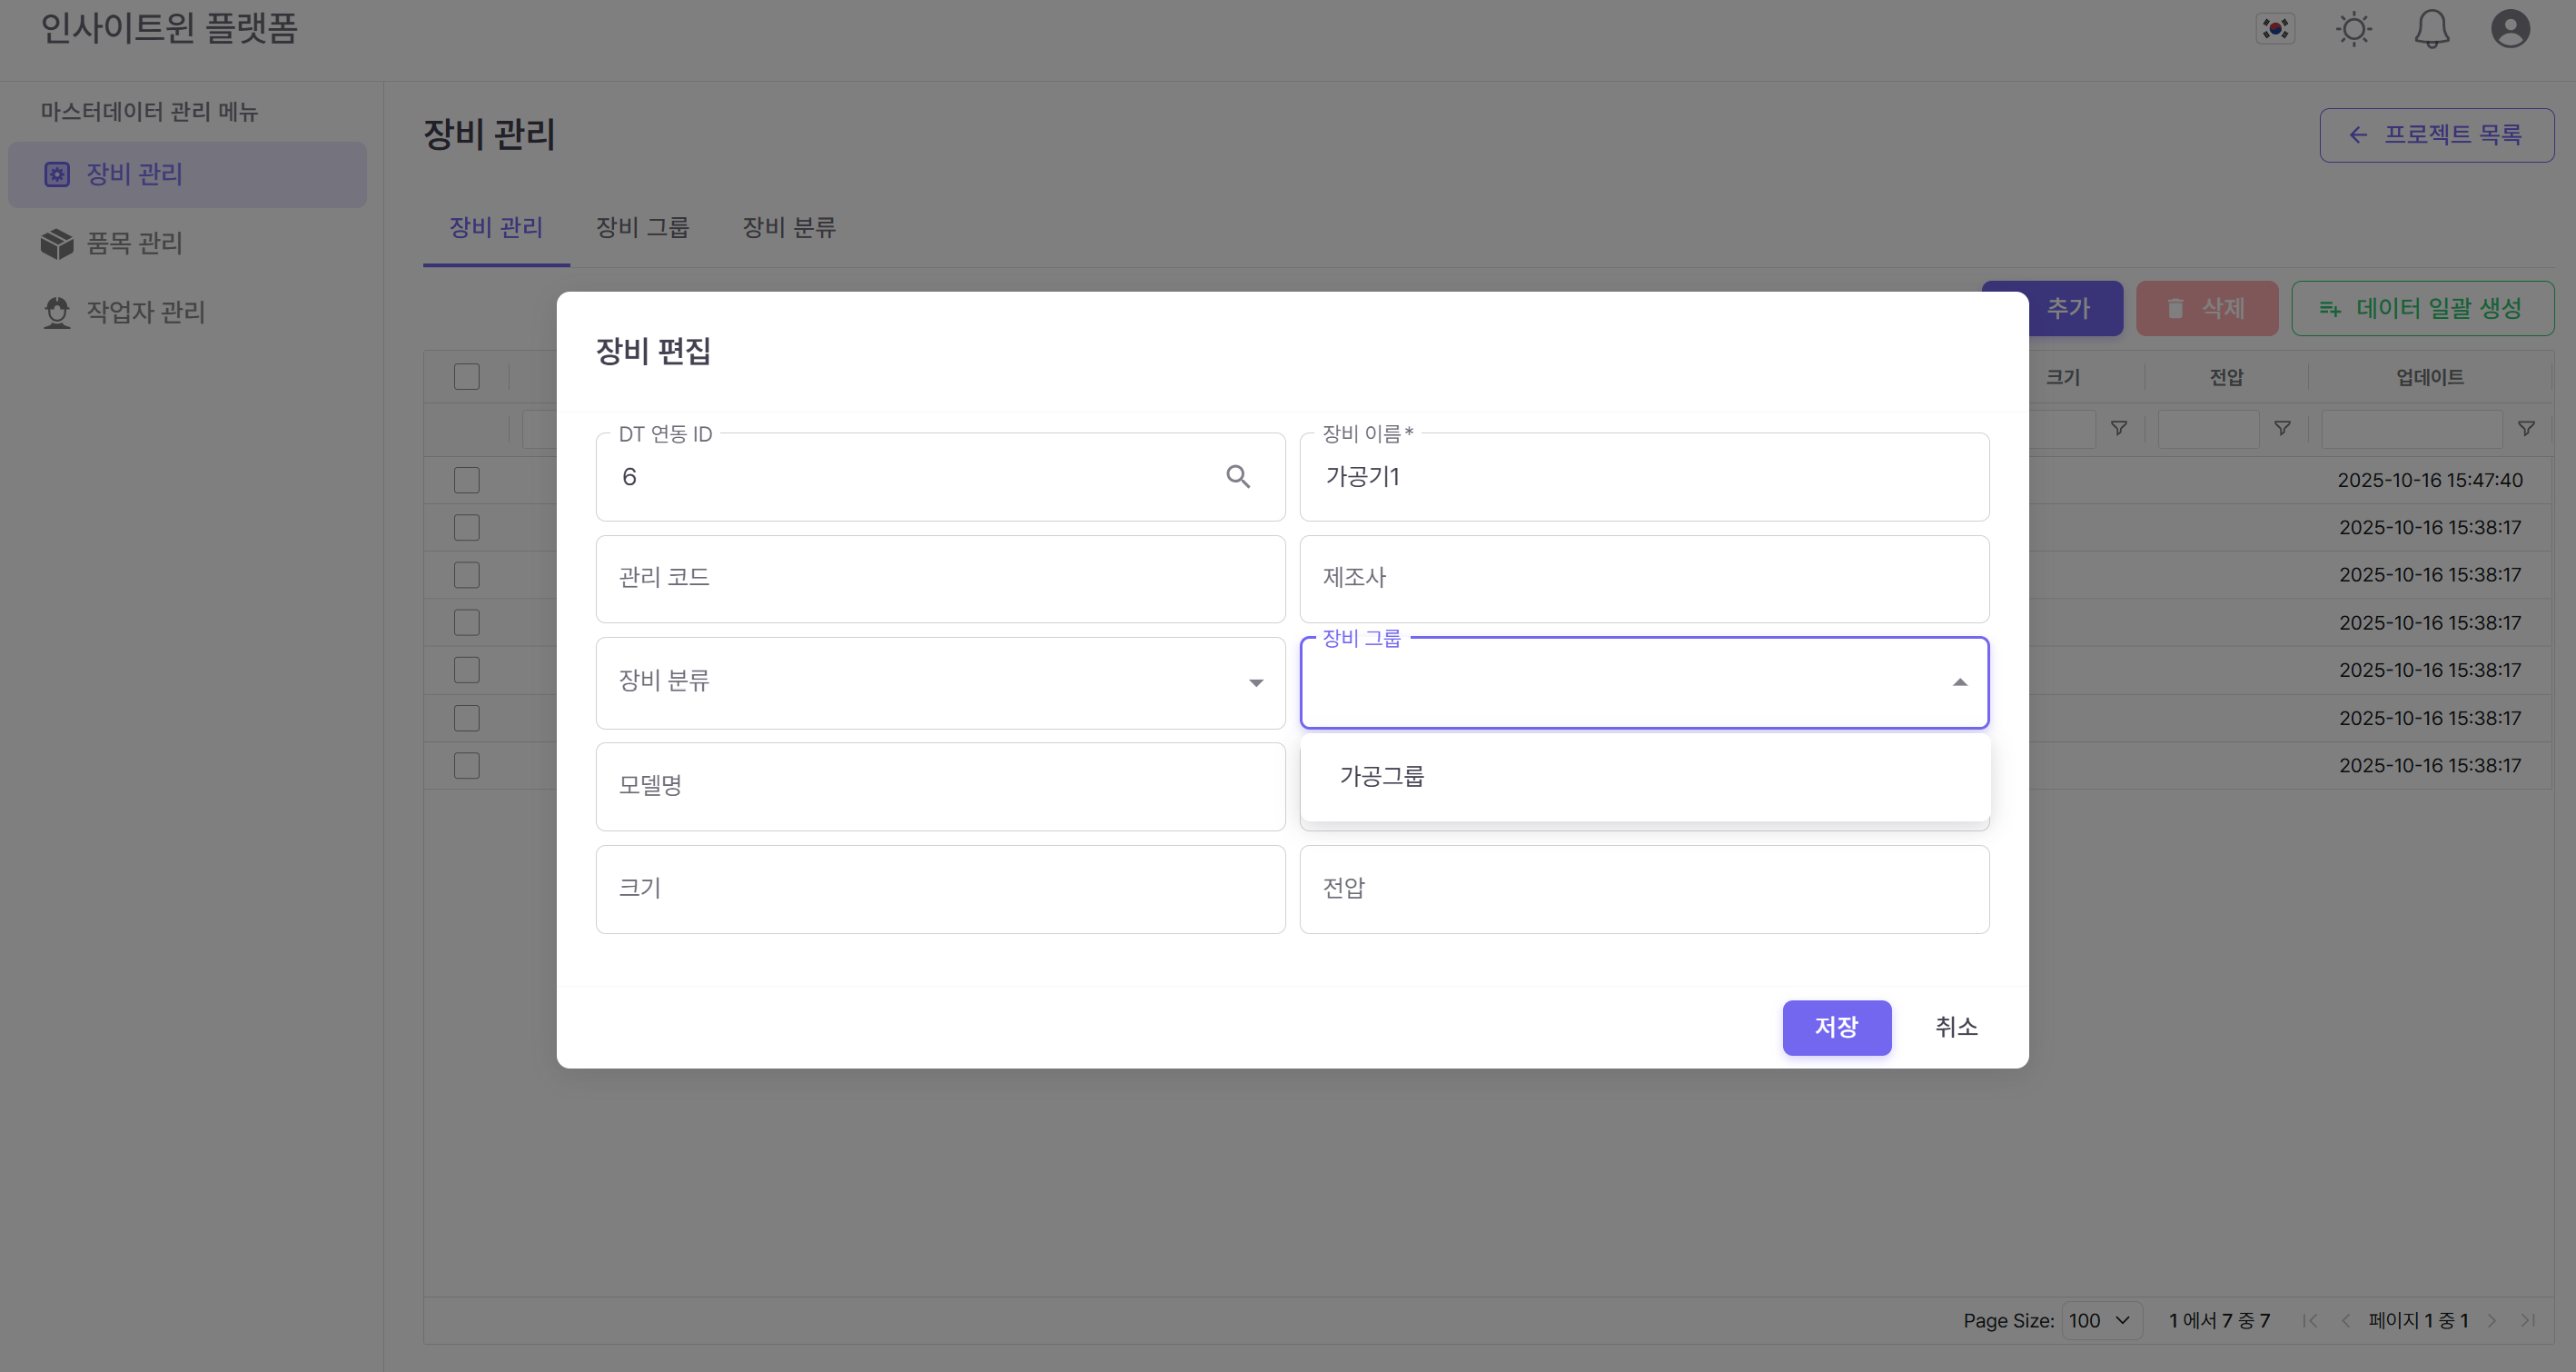The width and height of the screenshot is (2576, 1372).
Task: Check the last table row checkbox
Action: tap(467, 765)
